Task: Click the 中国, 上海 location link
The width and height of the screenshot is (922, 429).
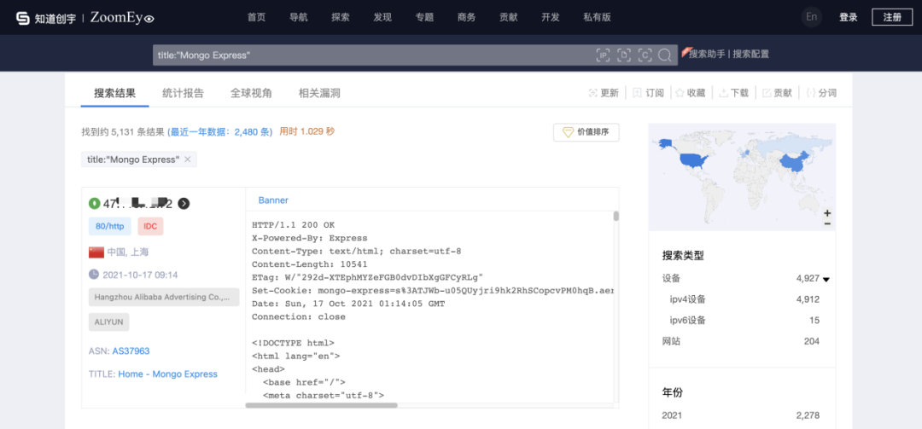Action: 128,252
